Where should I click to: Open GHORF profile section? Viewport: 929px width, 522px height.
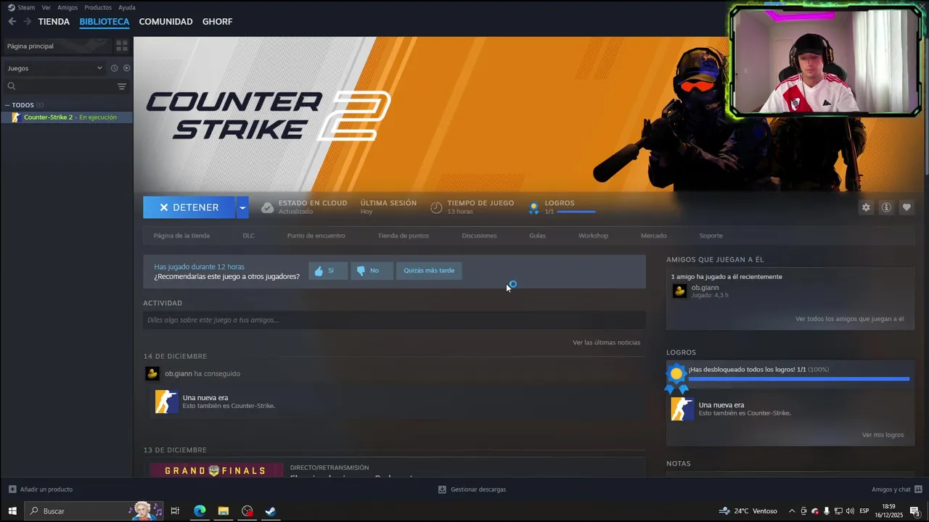point(217,22)
